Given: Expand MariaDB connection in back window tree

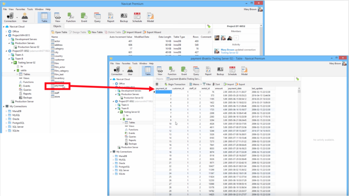Looking at the screenshot, I should 7,112.
